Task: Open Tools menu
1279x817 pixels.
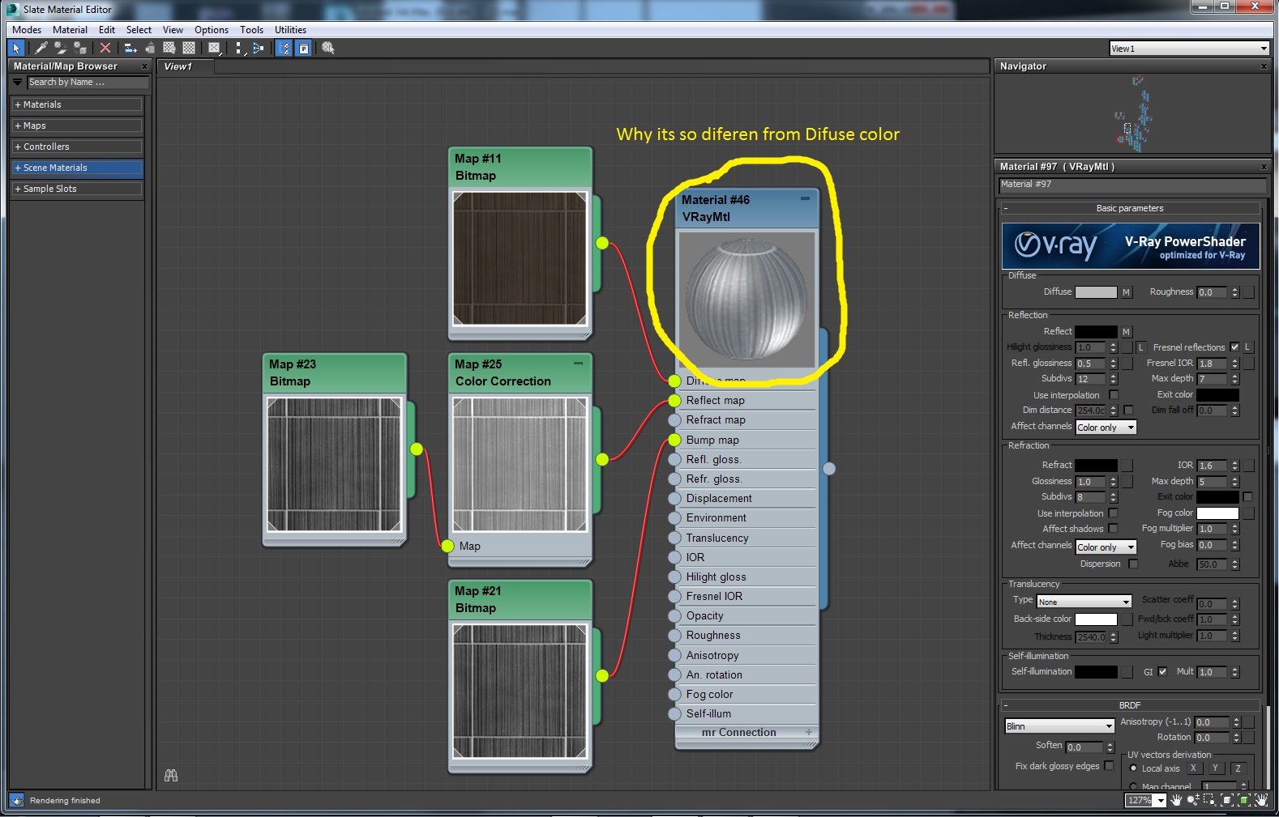Action: coord(251,29)
